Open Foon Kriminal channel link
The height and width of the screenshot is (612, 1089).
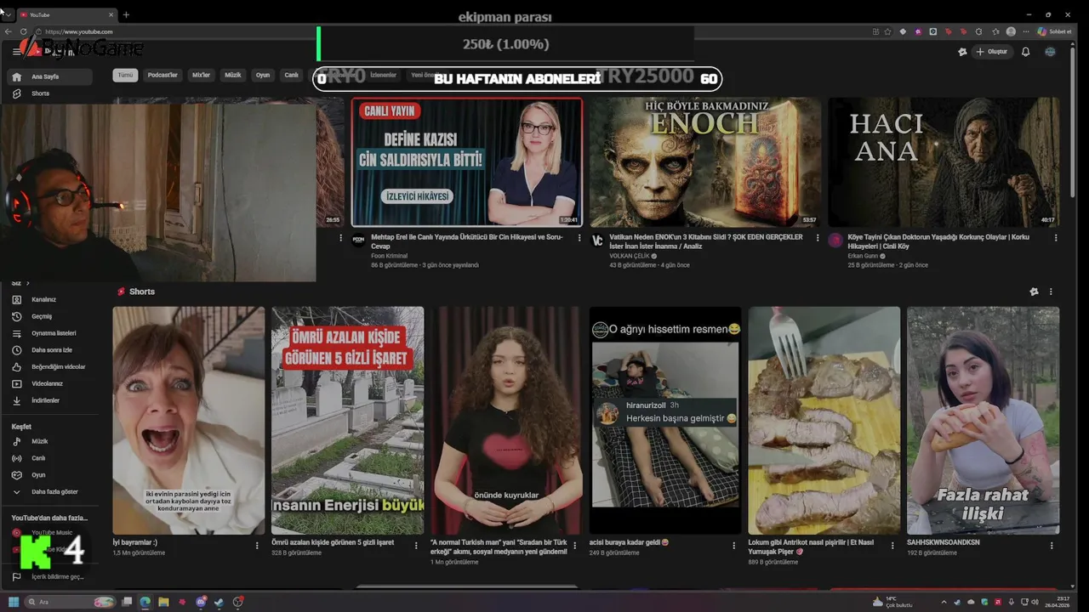pyautogui.click(x=389, y=256)
